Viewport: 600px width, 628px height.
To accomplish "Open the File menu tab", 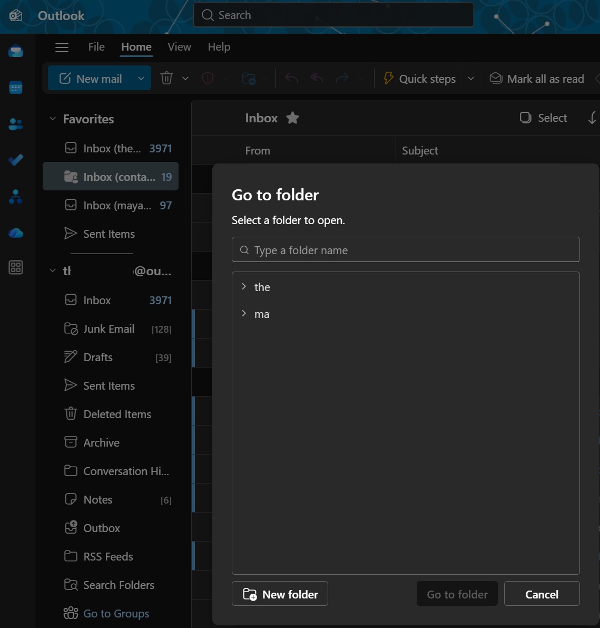I will pos(96,47).
